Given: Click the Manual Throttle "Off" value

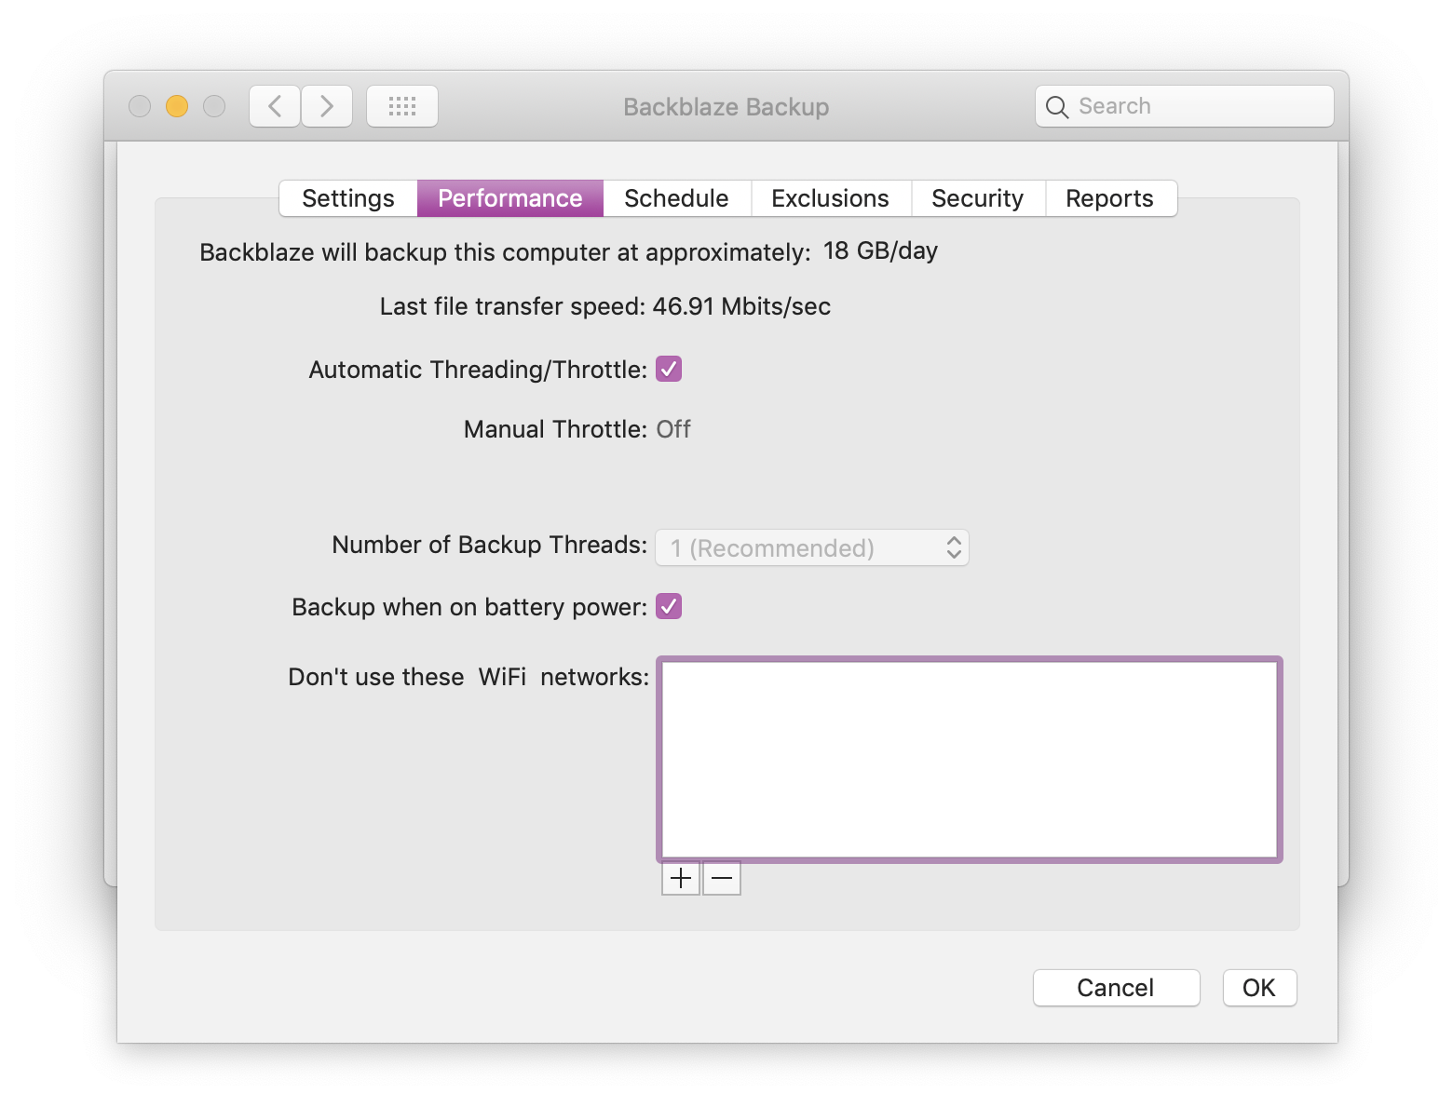Looking at the screenshot, I should tap(673, 429).
